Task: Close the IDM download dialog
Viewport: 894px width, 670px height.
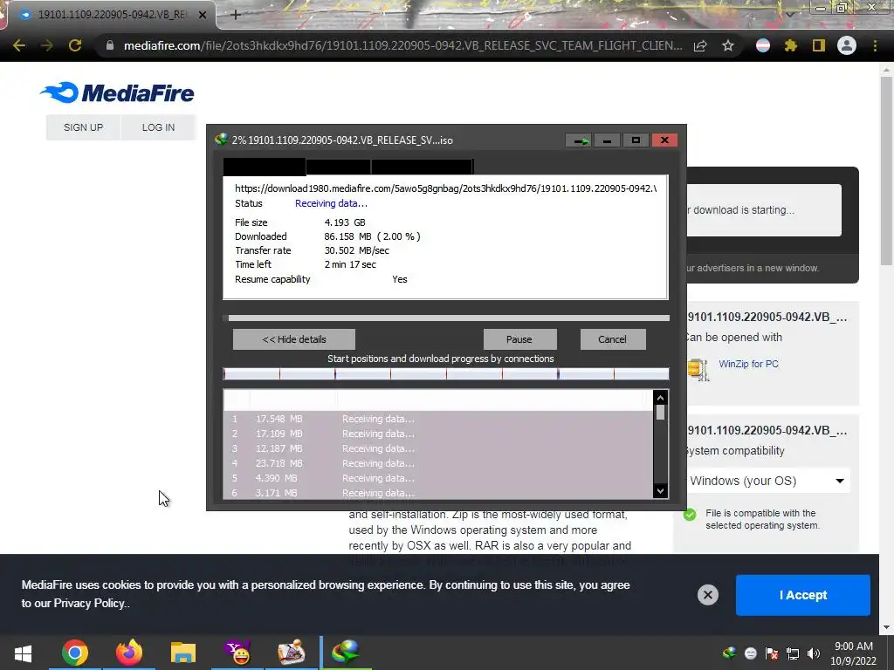Action: [x=664, y=140]
